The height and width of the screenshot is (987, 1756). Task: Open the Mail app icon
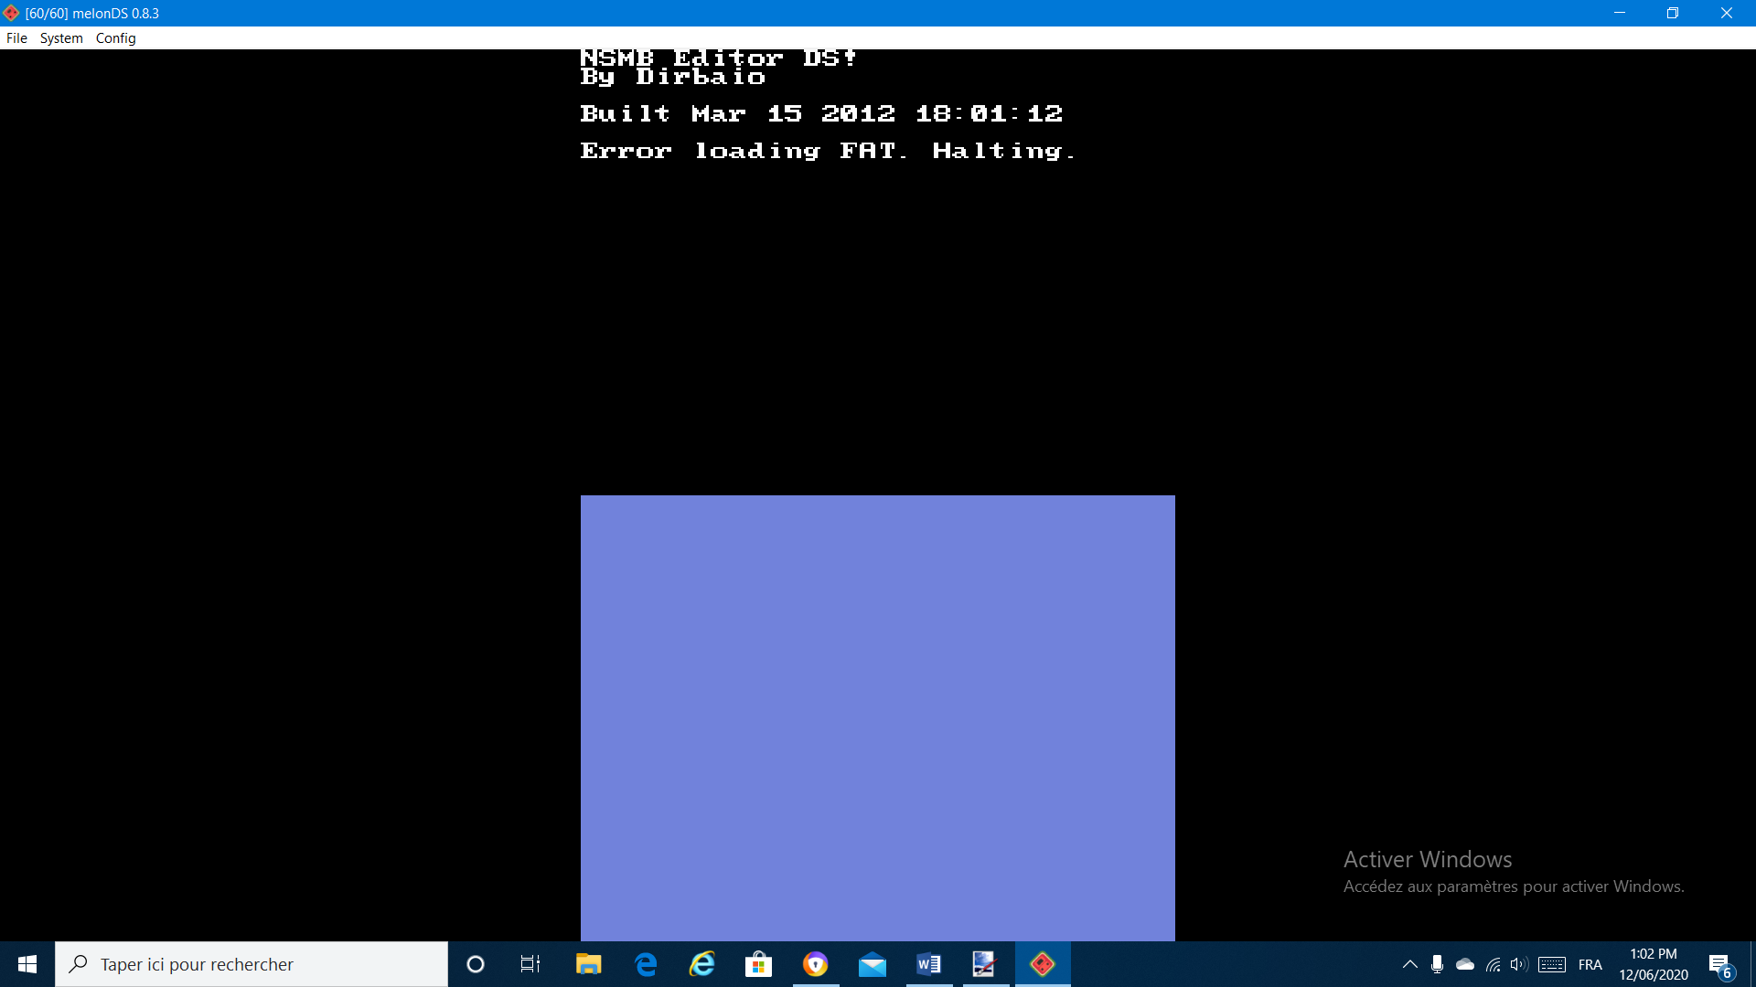coord(872,964)
